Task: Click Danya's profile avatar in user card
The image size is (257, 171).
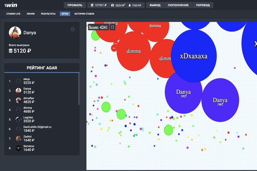Action: point(15,32)
